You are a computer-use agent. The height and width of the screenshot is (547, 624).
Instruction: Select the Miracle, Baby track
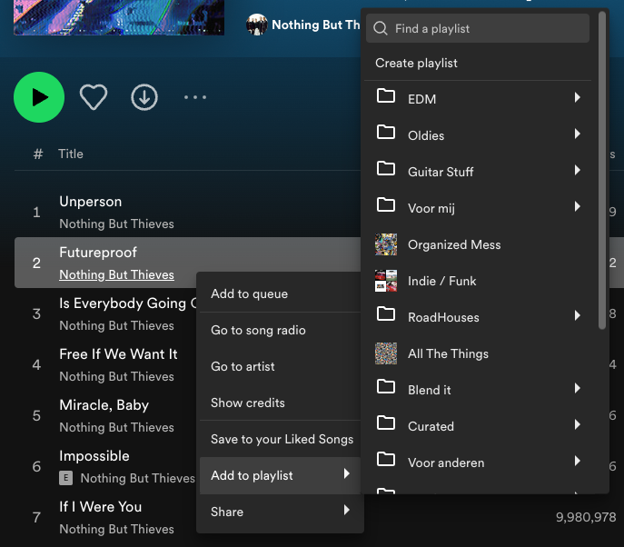(104, 405)
